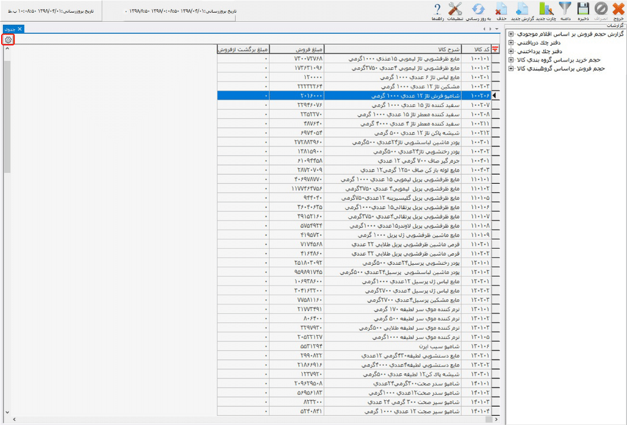
Task: Close the جدول tab
Action: 20,29
